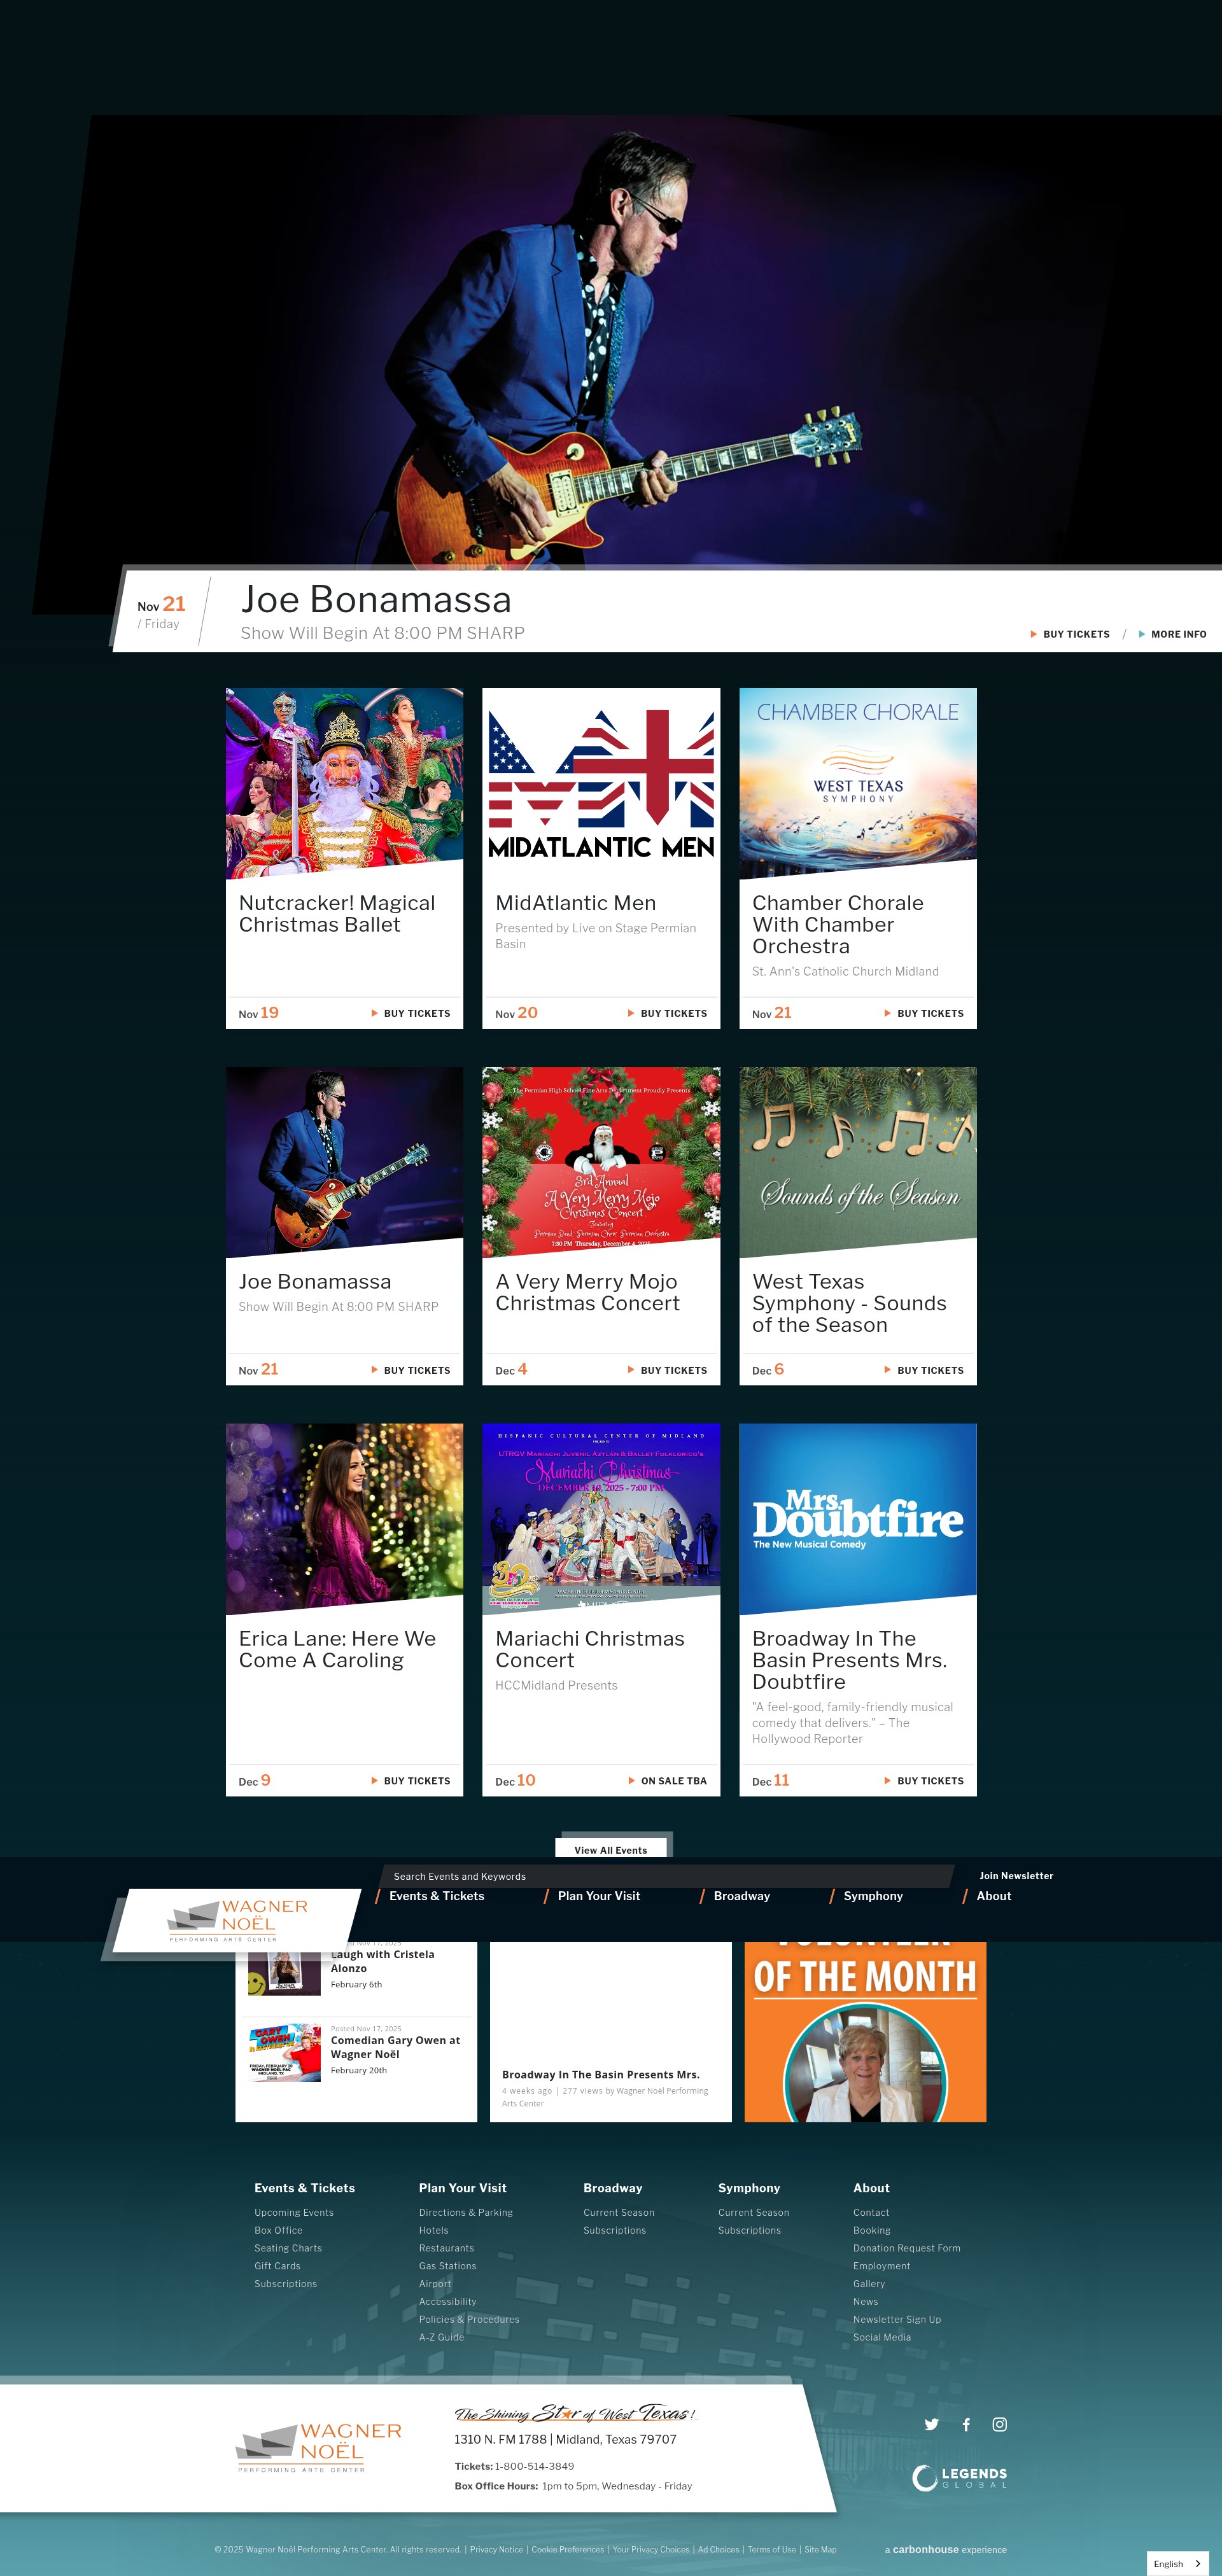Click the View All Events button
Image resolution: width=1222 pixels, height=2576 pixels.
611,1849
